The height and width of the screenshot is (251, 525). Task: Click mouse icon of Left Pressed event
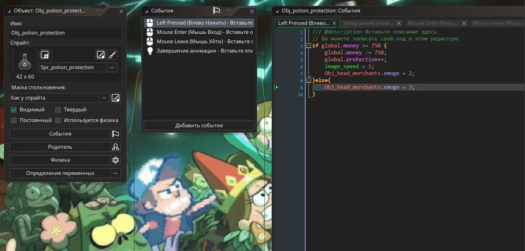pyautogui.click(x=150, y=23)
